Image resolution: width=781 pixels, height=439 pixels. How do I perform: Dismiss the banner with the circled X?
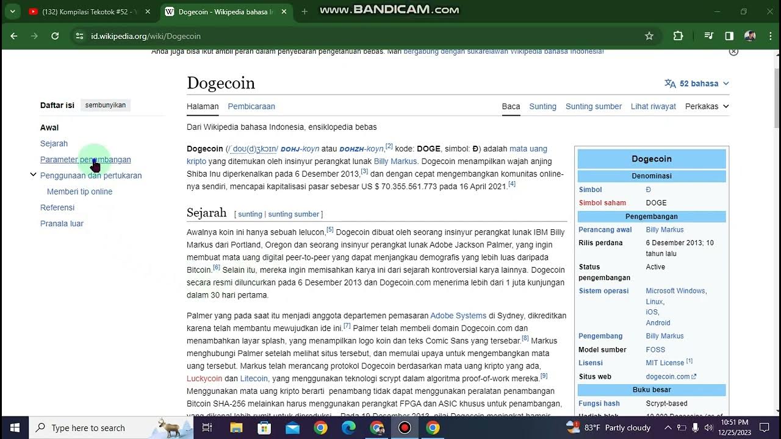733,52
